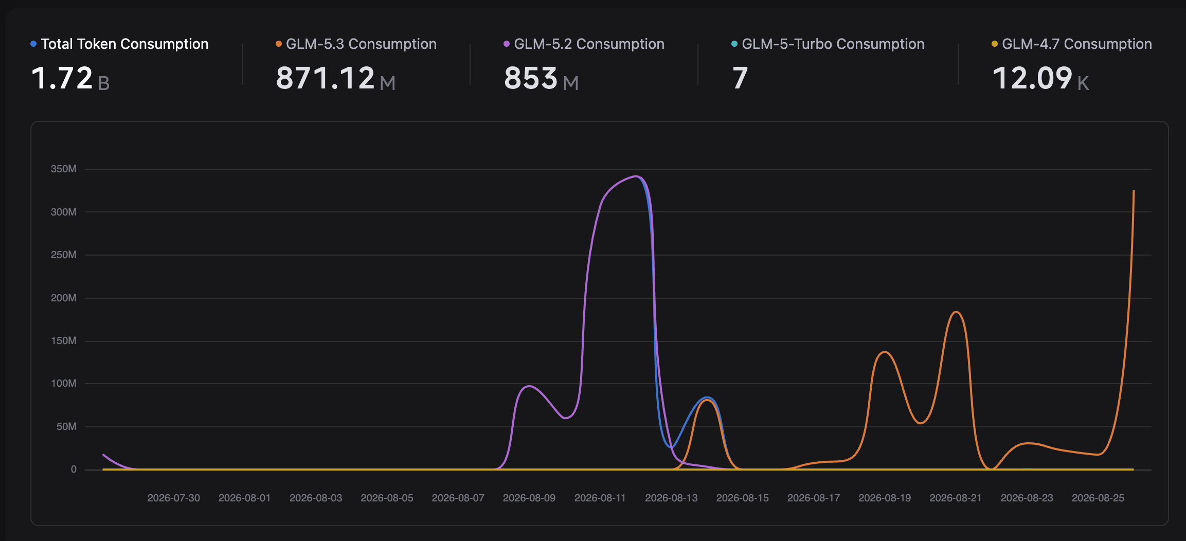The width and height of the screenshot is (1186, 541).
Task: Click the 2026-08-05 date label
Action: click(x=387, y=498)
